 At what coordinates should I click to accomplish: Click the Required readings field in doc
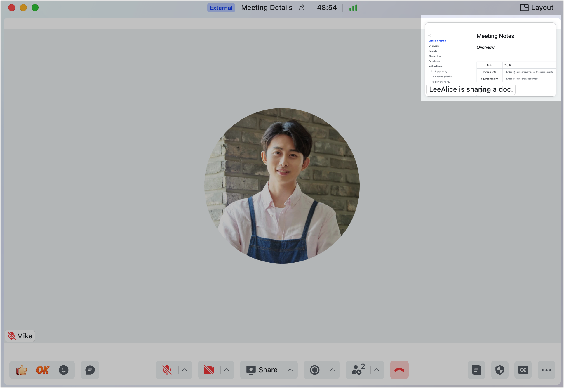pyautogui.click(x=529, y=79)
